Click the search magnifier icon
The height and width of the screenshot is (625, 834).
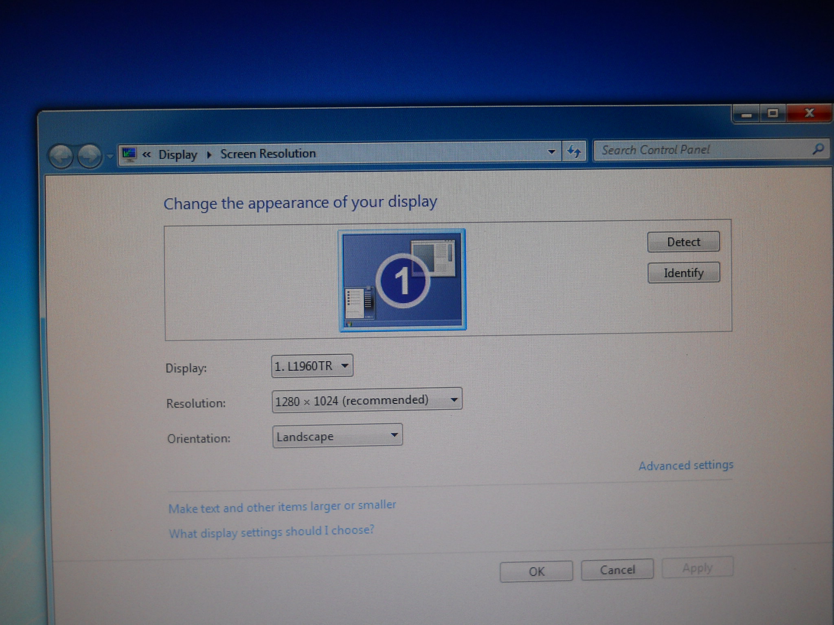(818, 149)
